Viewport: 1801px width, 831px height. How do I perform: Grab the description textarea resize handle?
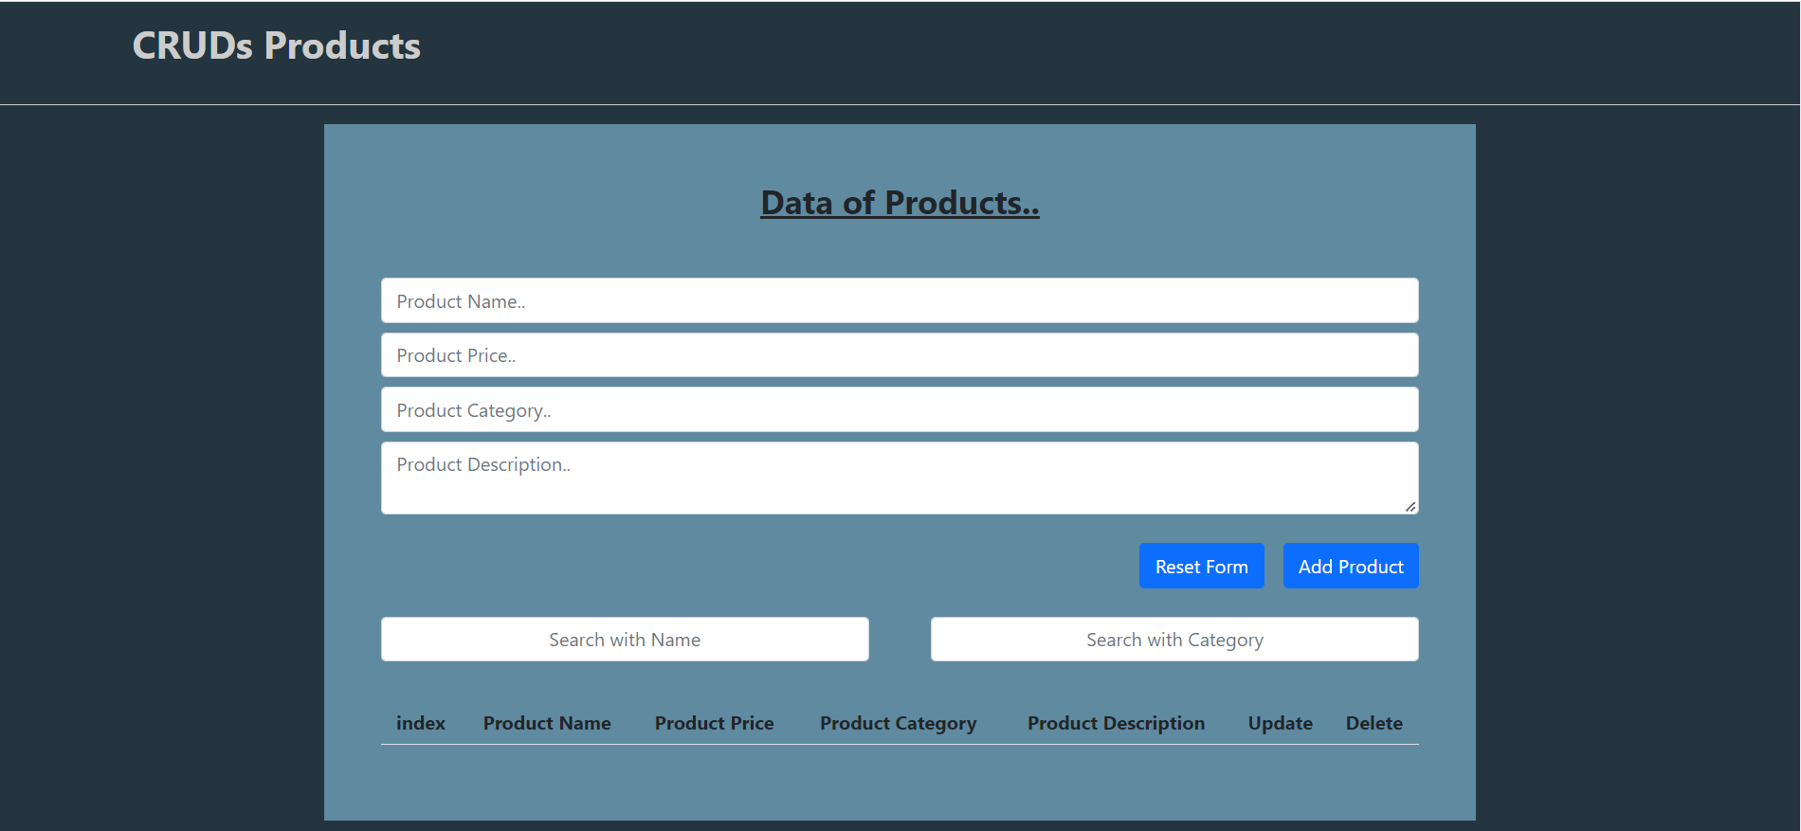[1410, 507]
